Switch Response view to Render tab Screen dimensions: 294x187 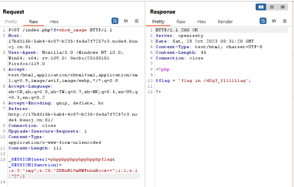[225, 22]
